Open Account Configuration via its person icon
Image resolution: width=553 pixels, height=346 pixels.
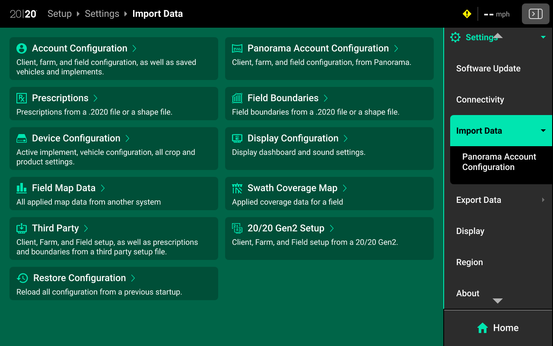[21, 48]
